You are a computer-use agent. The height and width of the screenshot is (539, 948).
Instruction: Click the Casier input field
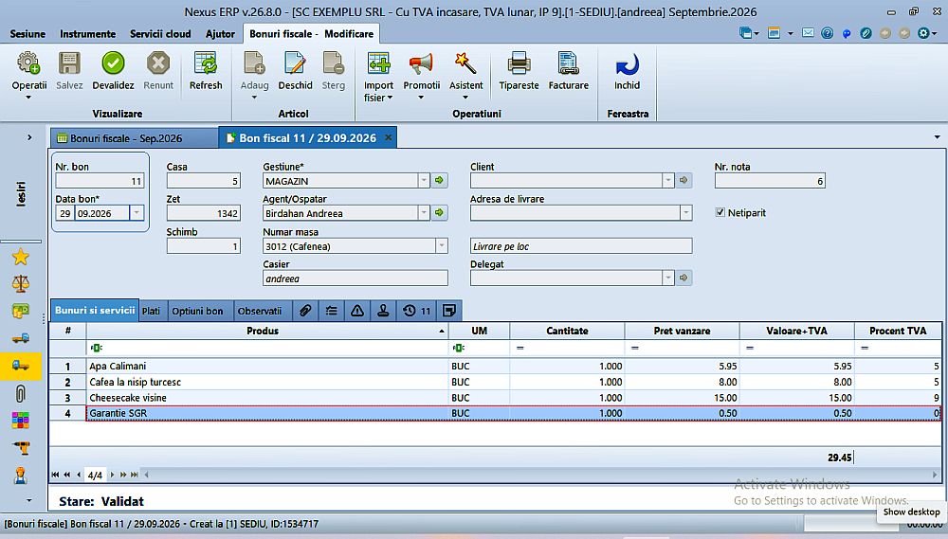click(x=355, y=278)
